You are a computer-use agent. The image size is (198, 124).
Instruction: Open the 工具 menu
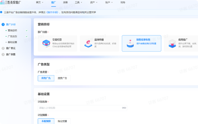pyautogui.click(x=77, y=3)
